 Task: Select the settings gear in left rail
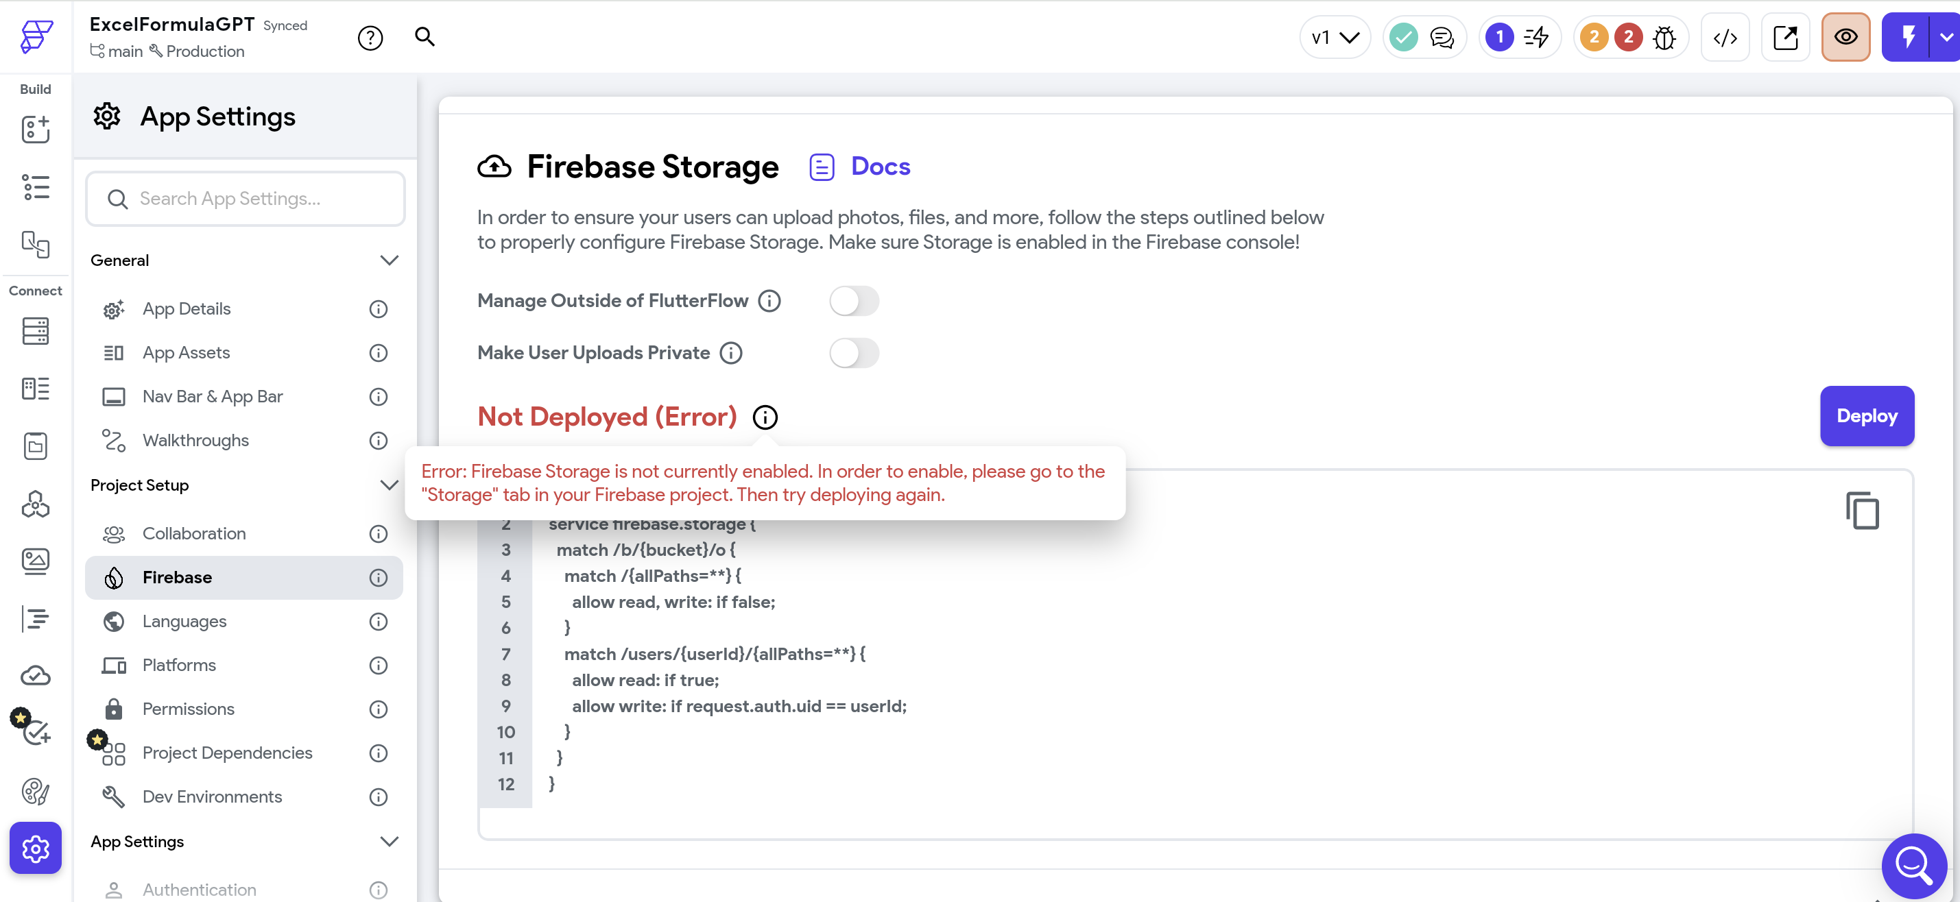(36, 848)
